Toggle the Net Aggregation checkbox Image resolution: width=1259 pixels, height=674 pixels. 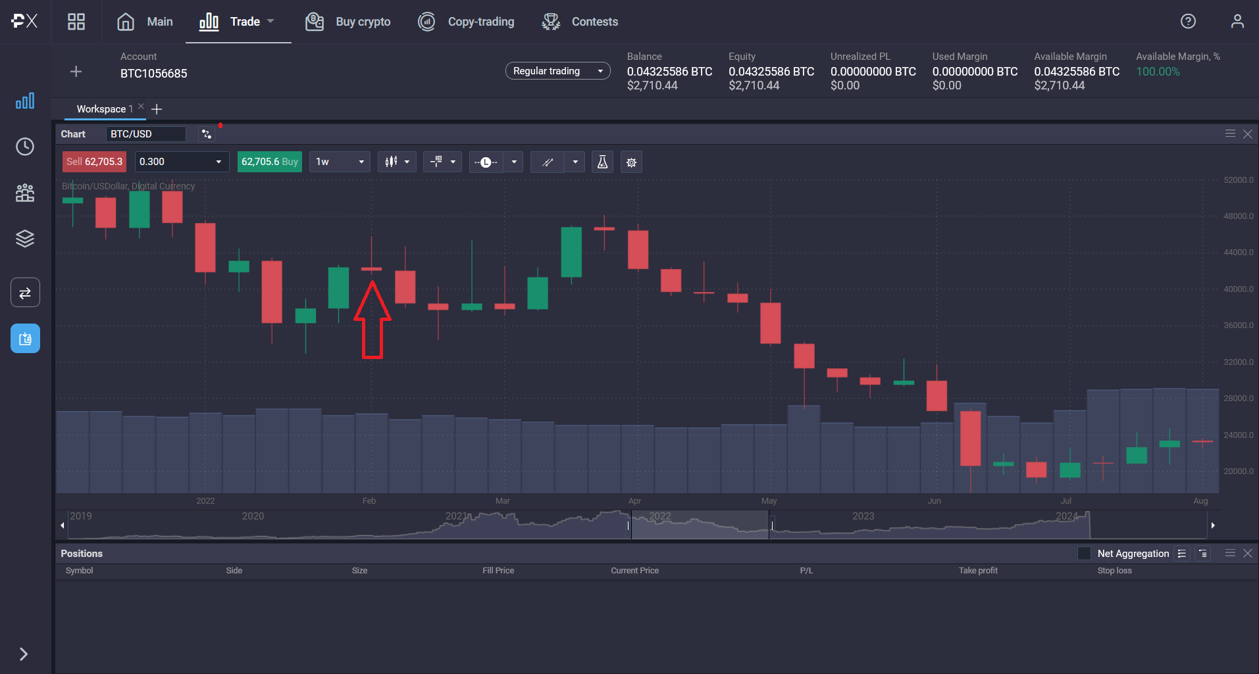(1084, 554)
